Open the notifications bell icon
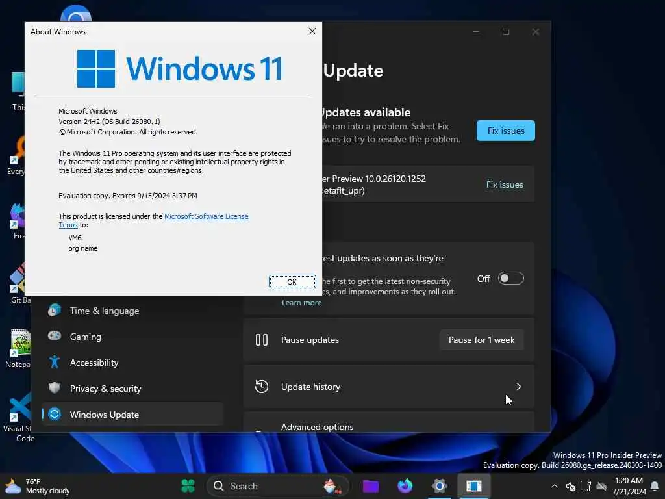This screenshot has height=499, width=665. point(655,486)
